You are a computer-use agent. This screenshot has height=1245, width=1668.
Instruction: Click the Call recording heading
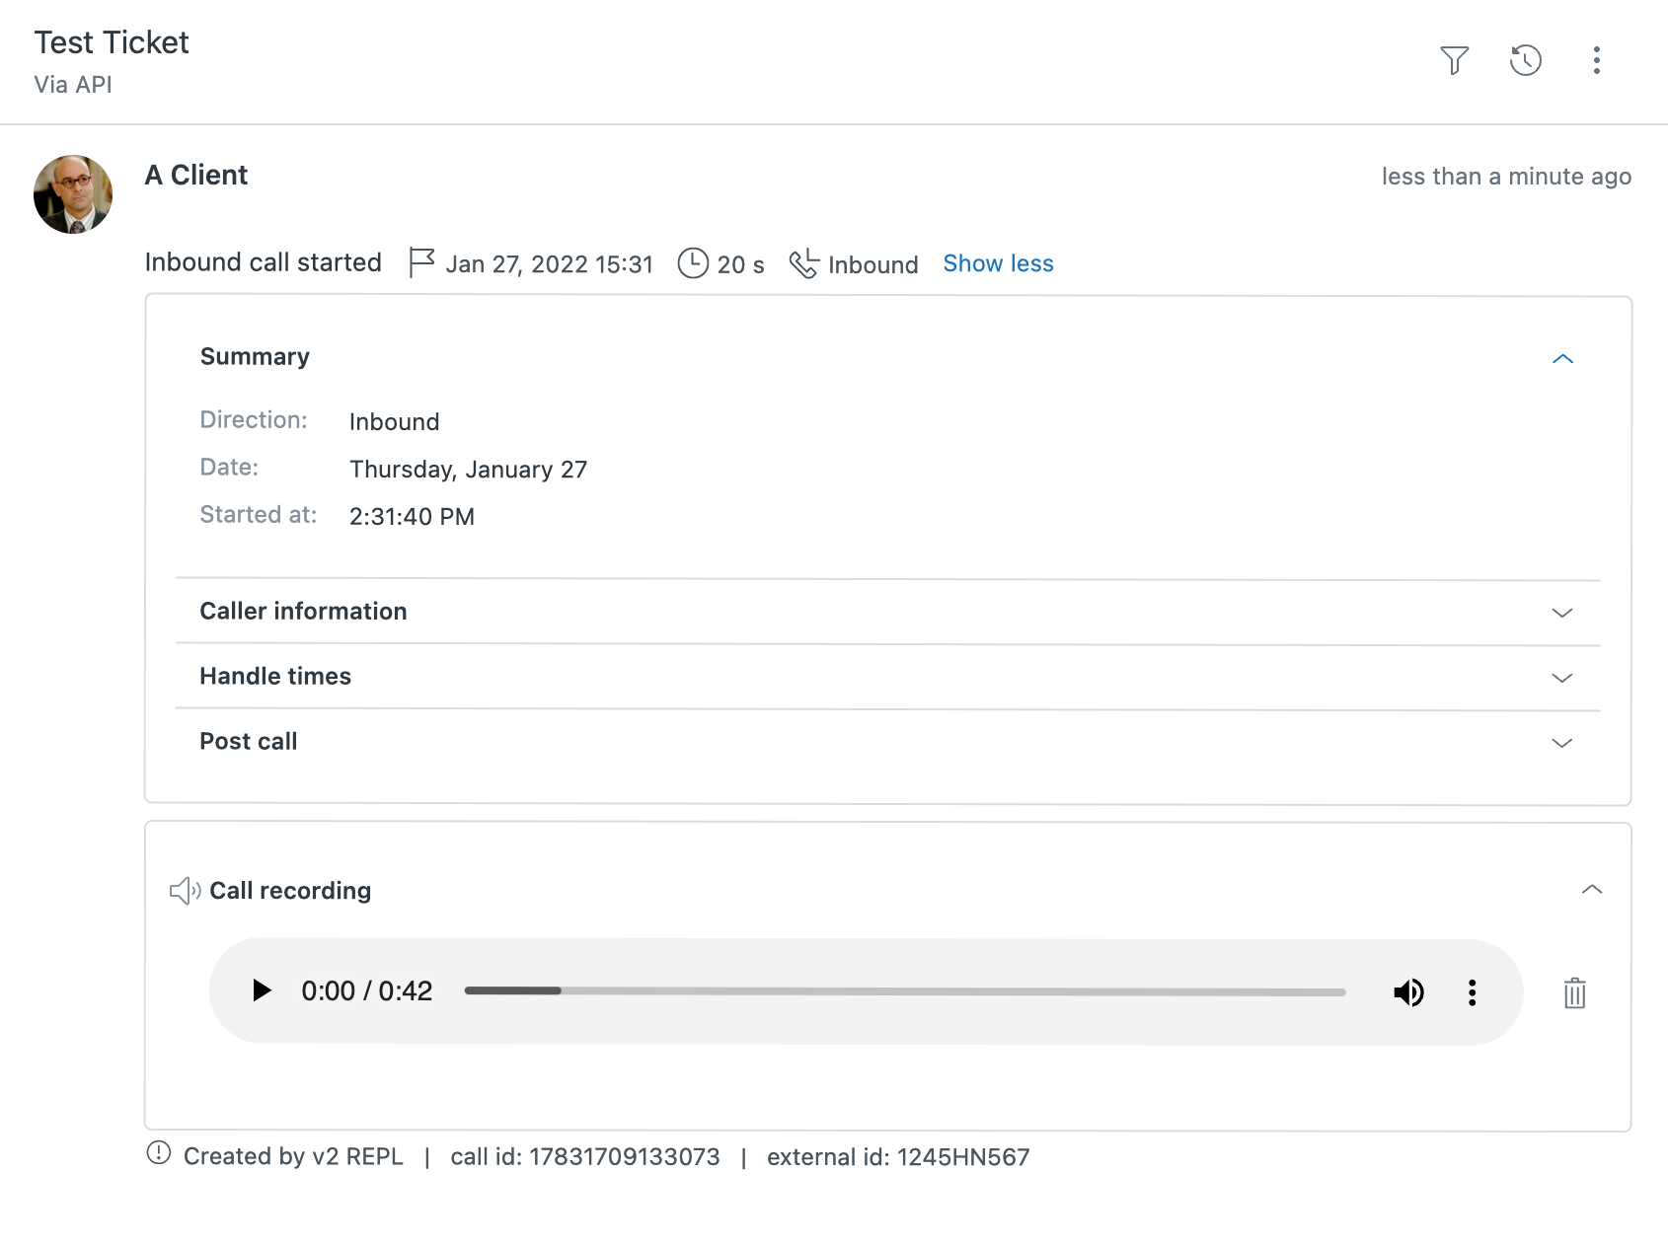(x=290, y=891)
